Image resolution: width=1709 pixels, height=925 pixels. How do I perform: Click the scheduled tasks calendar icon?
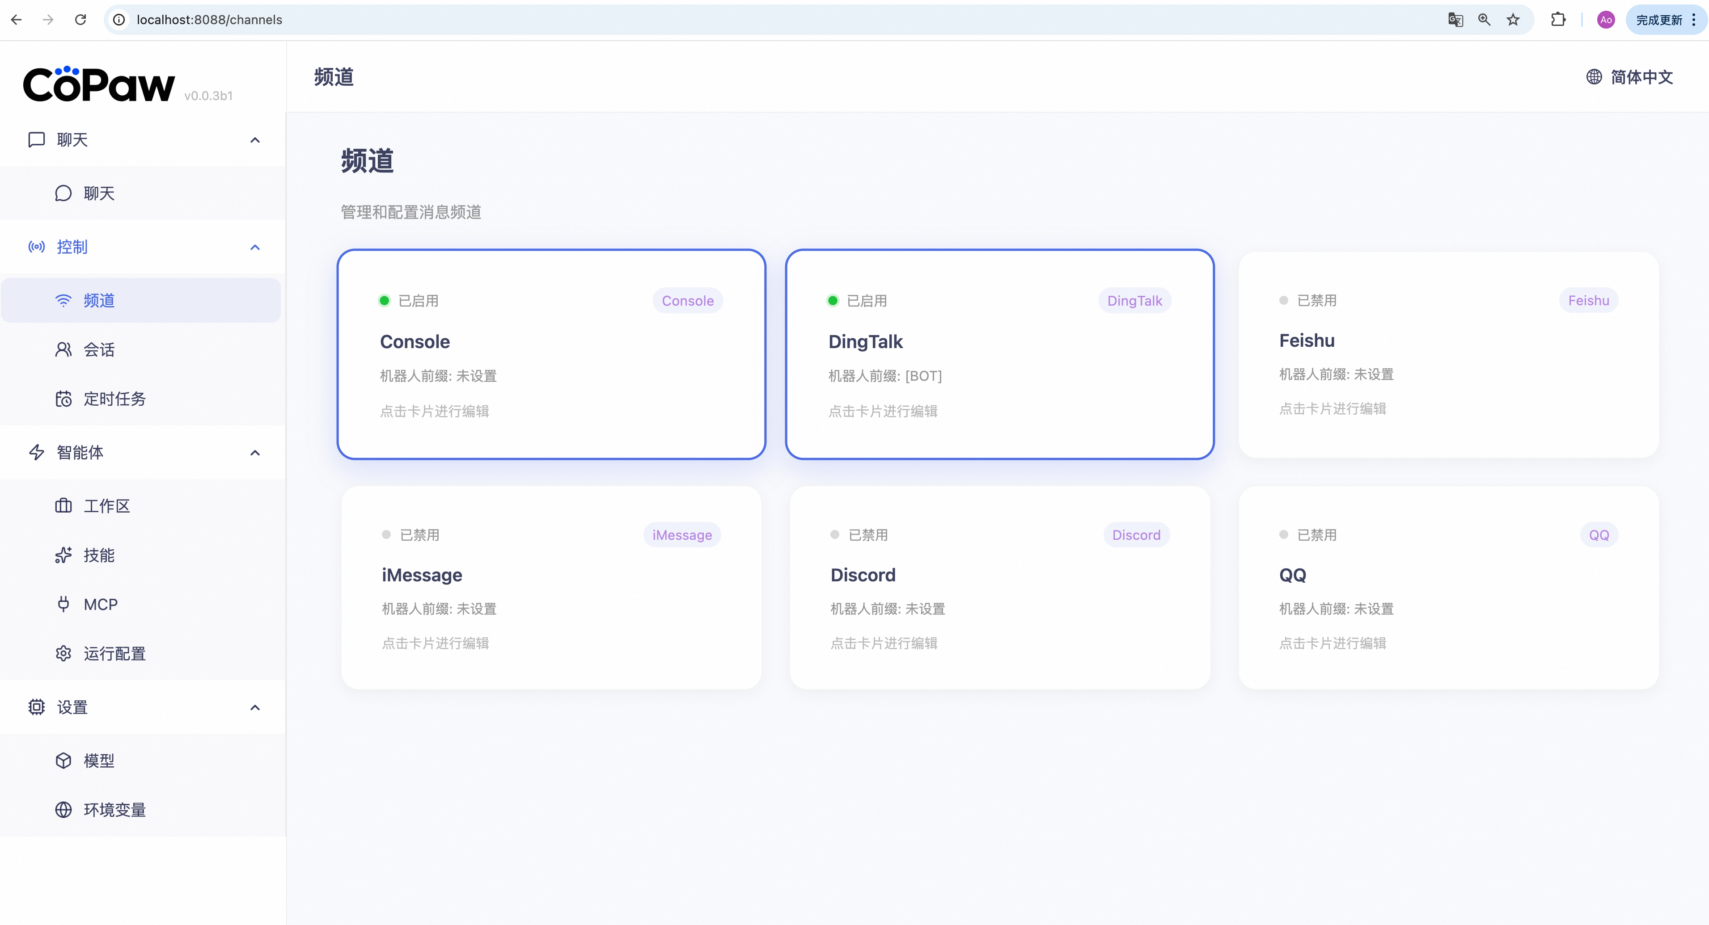63,399
